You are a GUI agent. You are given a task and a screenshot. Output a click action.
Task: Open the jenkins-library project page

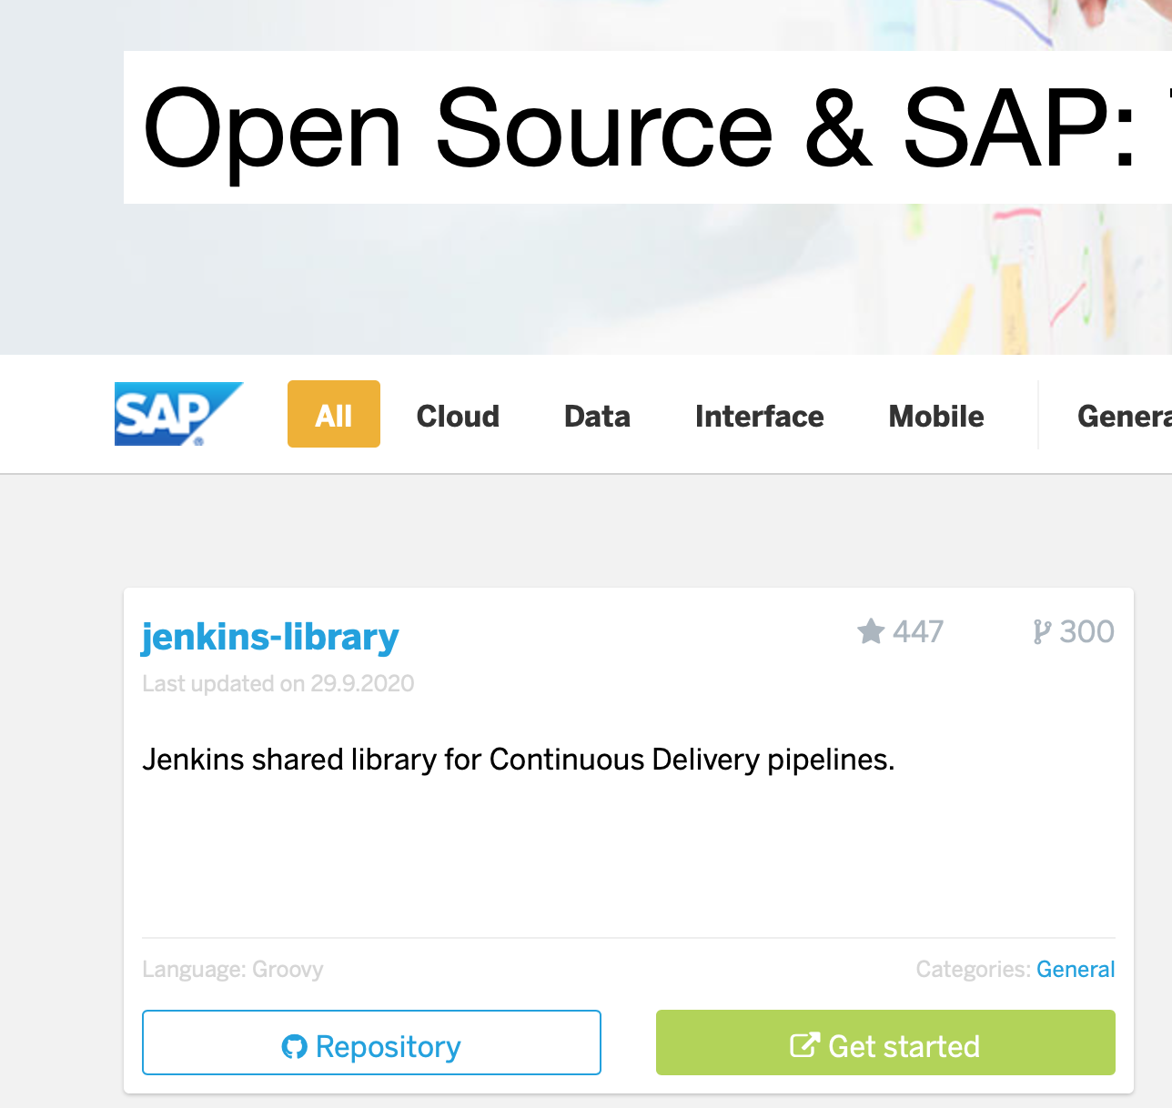tap(270, 637)
